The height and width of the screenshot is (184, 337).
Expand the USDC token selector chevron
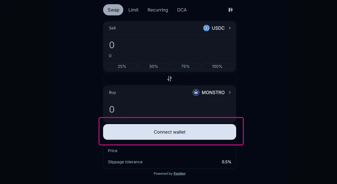click(x=230, y=28)
